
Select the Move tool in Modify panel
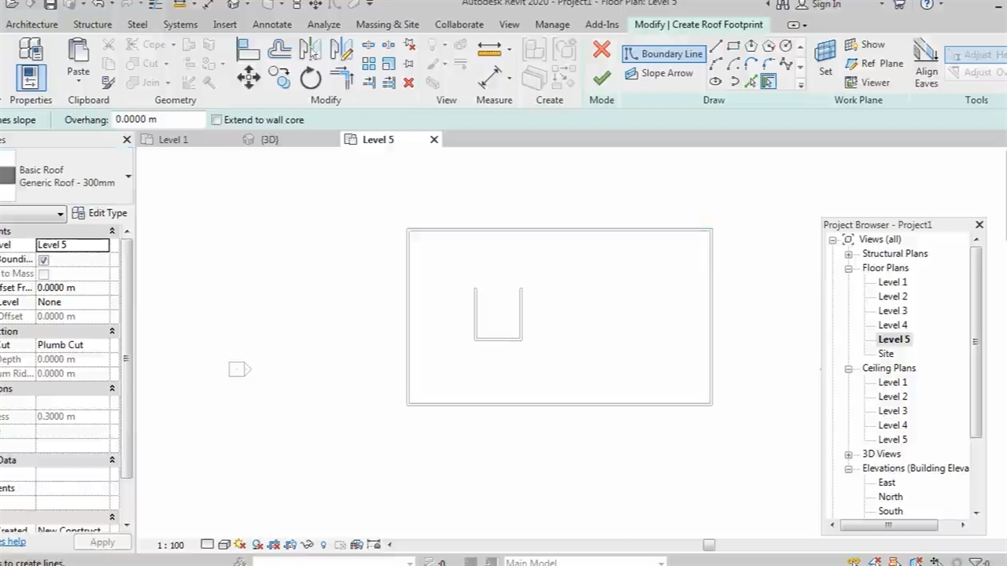pyautogui.click(x=249, y=78)
